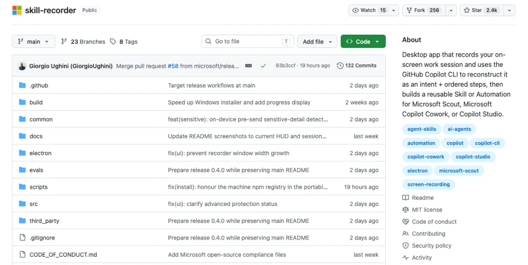528x265 pixels.
Task: Open pull request #58 link
Action: [173, 66]
